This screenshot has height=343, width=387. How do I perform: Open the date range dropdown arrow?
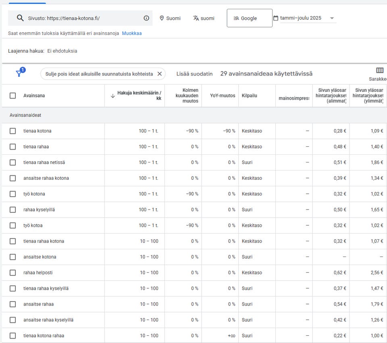click(332, 18)
